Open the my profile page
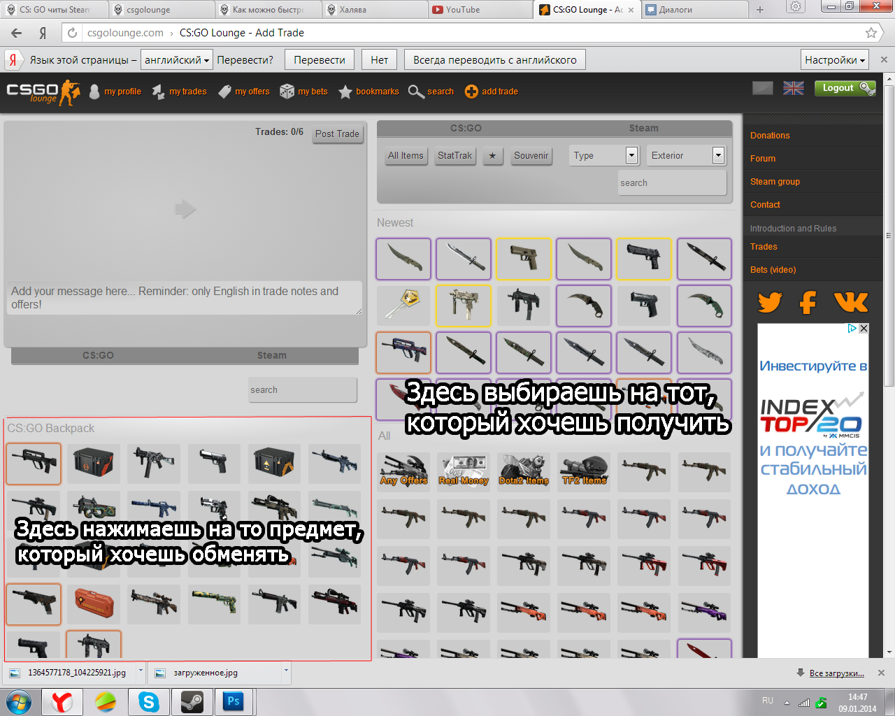 115,92
